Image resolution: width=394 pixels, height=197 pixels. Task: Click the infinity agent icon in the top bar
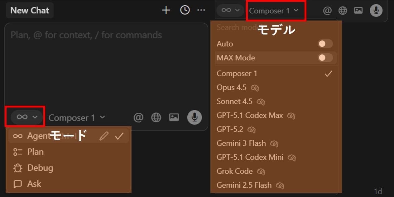(227, 10)
